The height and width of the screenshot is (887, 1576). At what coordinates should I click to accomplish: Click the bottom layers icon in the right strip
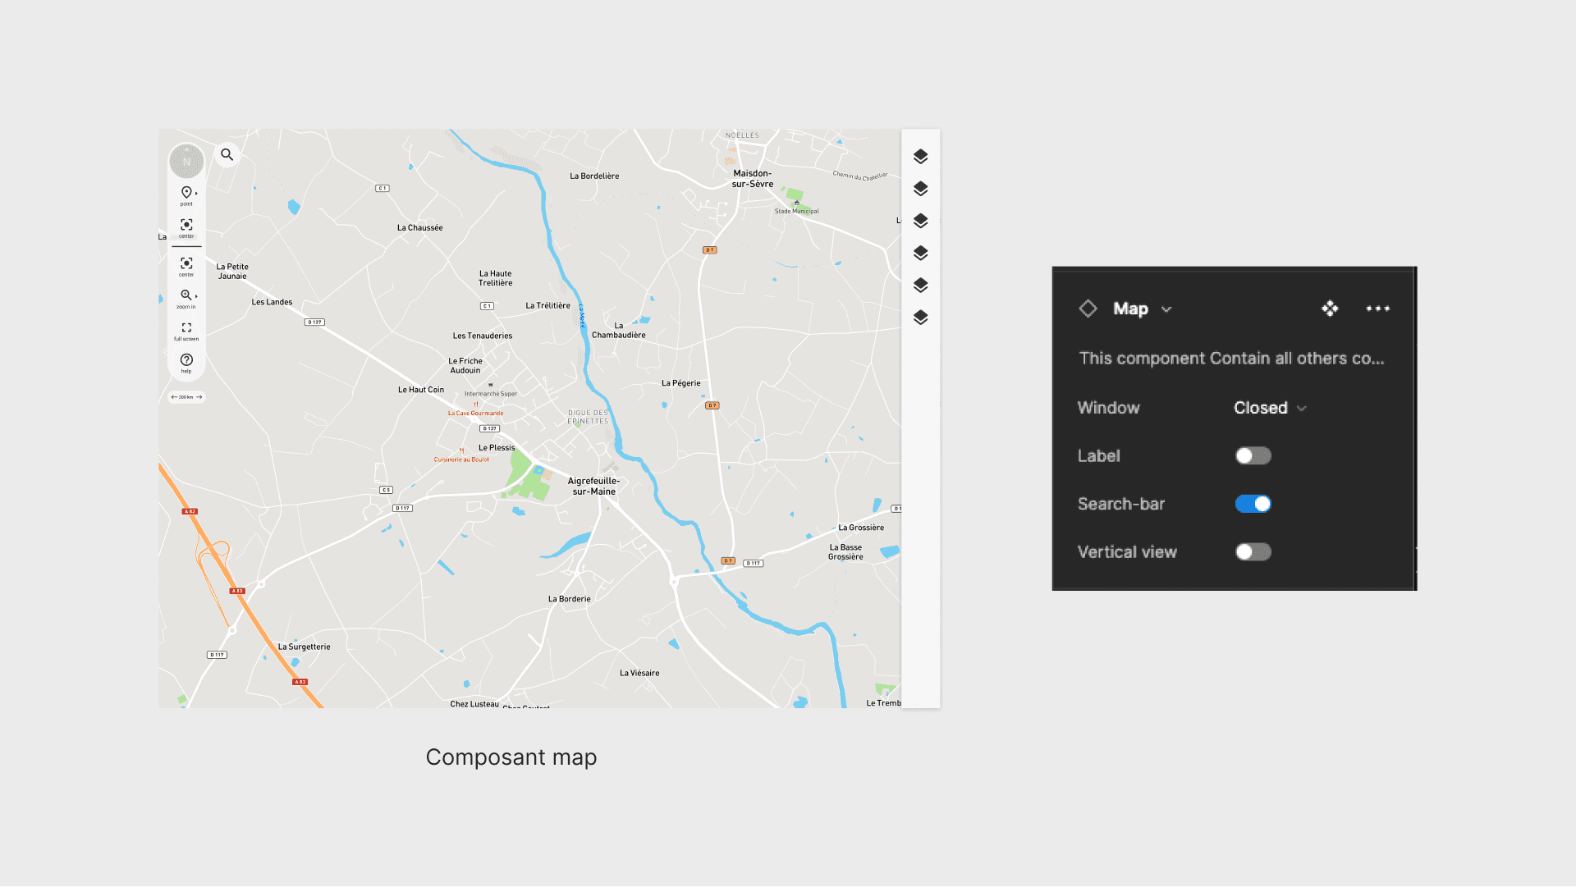(920, 318)
